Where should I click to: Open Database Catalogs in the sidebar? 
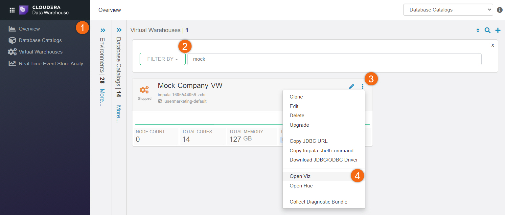40,40
